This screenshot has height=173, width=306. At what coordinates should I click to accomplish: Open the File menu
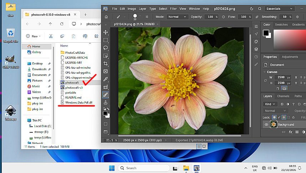114,9
